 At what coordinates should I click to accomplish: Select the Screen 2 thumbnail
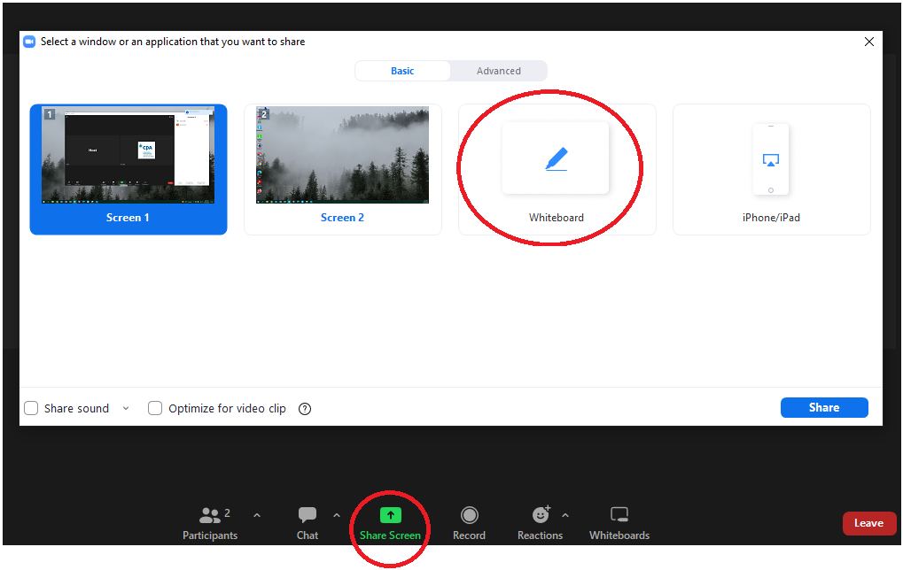pos(342,156)
